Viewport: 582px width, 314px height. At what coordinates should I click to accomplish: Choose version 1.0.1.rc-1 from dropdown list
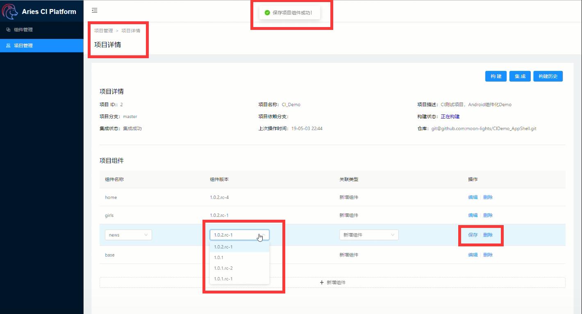pos(239,279)
